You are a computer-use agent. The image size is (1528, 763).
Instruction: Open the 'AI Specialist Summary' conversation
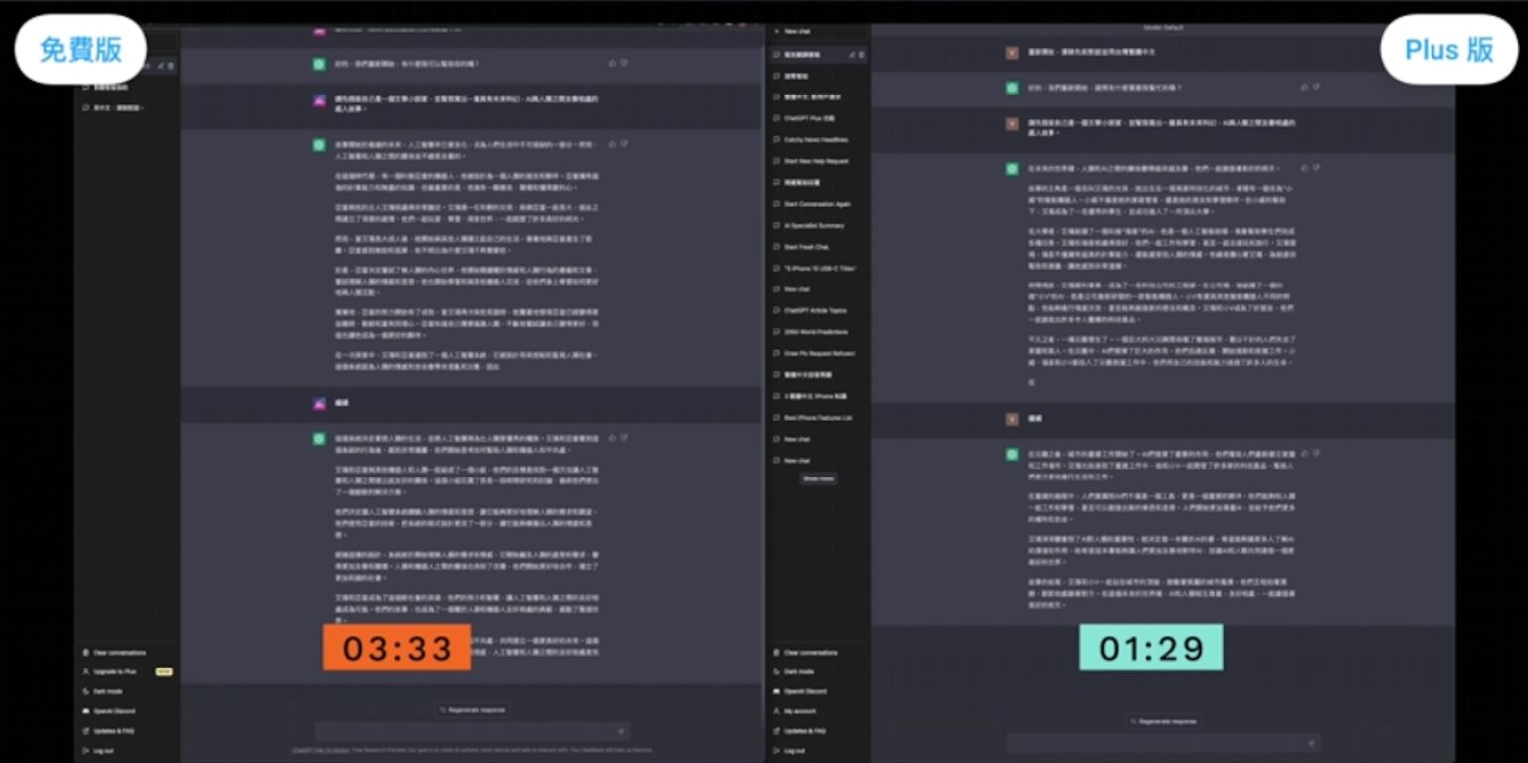pos(814,226)
